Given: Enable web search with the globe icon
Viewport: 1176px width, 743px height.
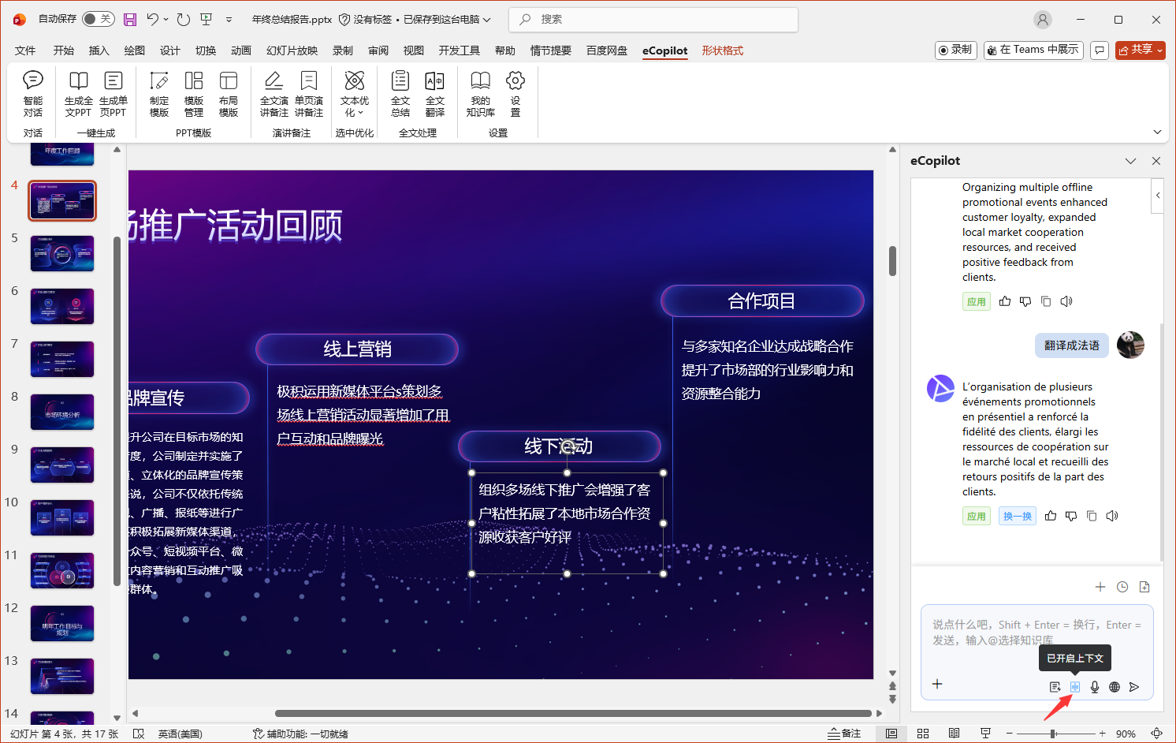Looking at the screenshot, I should (x=1114, y=686).
